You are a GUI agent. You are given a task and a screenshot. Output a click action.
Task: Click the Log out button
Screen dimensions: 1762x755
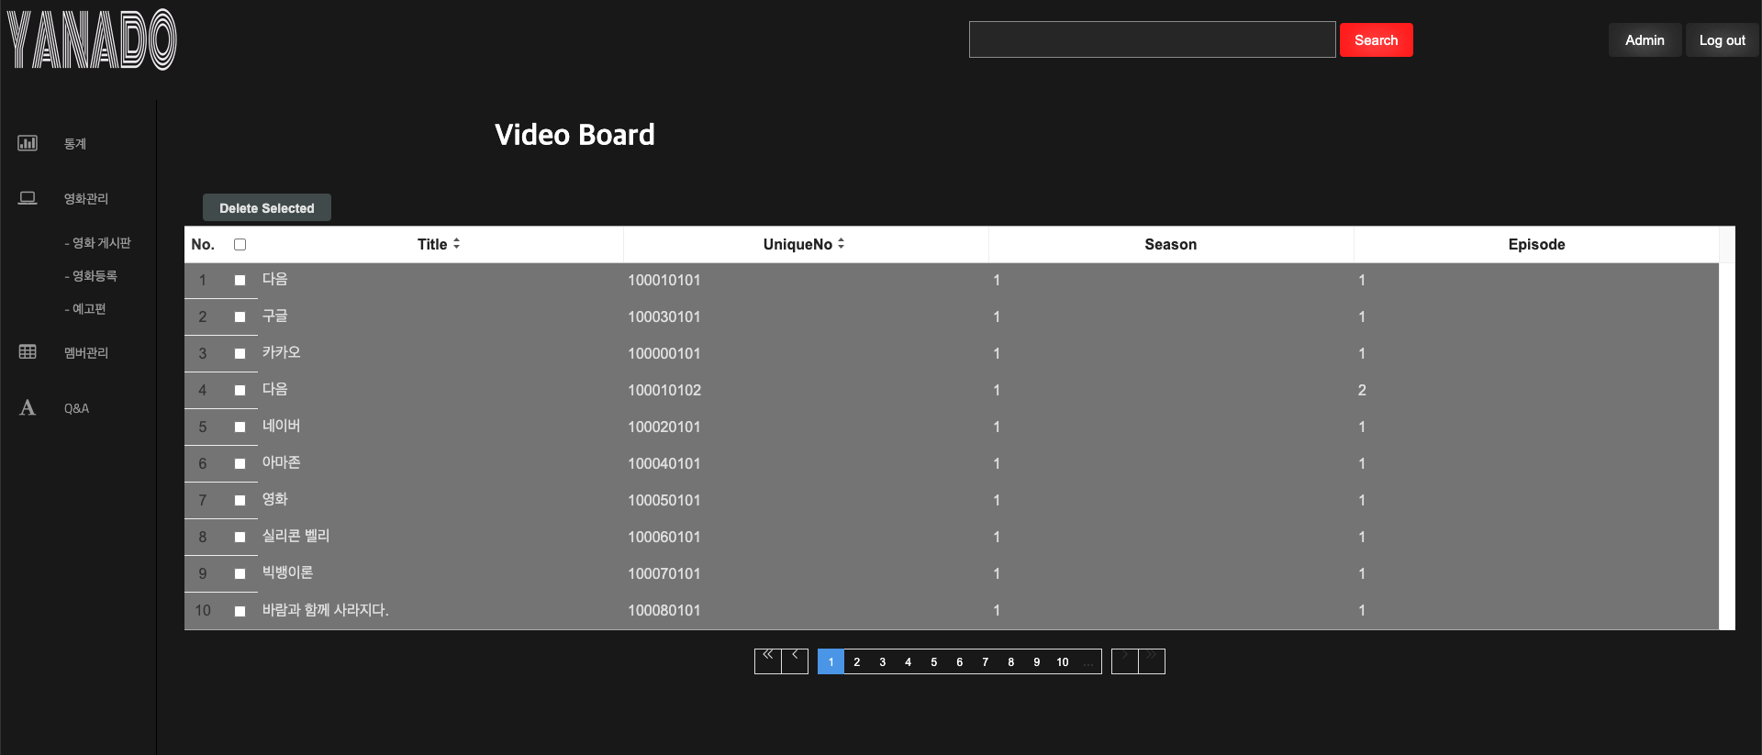pos(1723,39)
